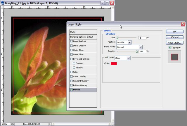Select Blending Options: Default entry
187x126 pixels.
pos(83,37)
